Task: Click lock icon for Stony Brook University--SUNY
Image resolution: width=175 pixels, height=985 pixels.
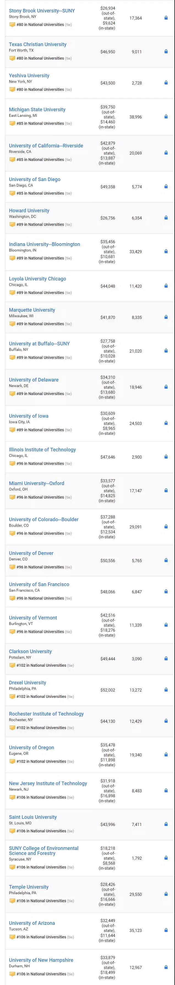Action: pos(166,18)
